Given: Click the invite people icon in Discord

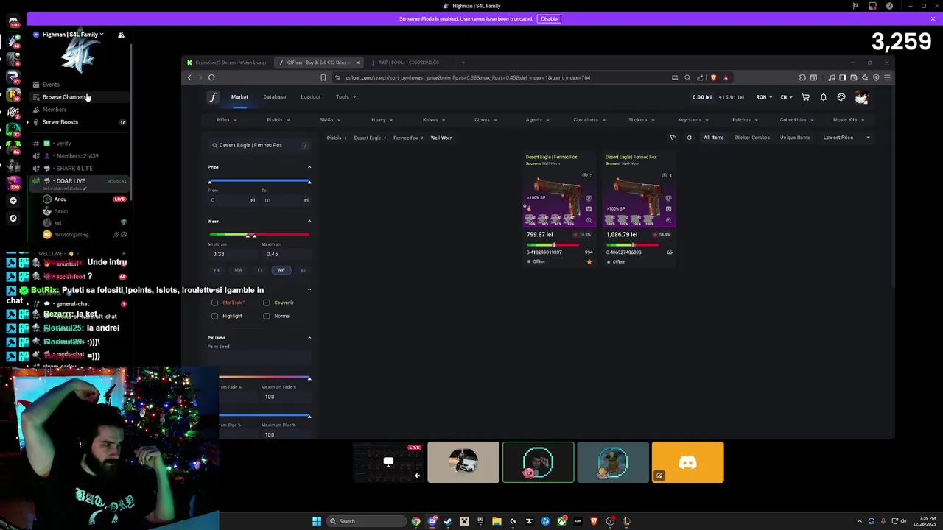Looking at the screenshot, I should point(122,35).
